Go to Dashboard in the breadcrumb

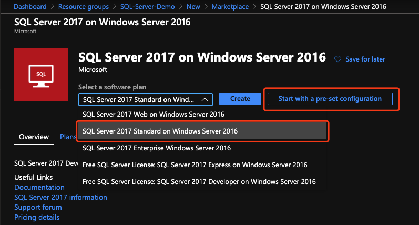[x=30, y=6]
